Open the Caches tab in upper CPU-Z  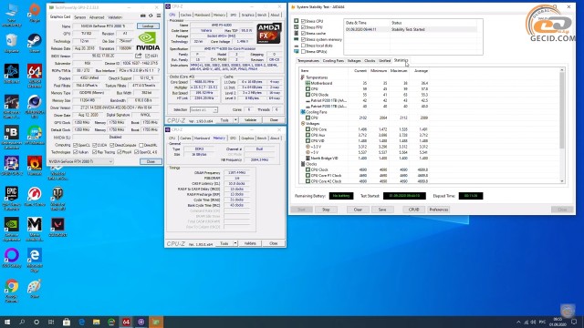click(185, 15)
